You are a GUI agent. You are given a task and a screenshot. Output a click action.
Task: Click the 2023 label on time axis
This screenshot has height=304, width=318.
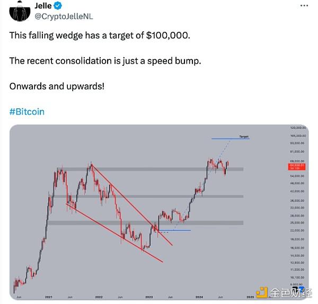click(149, 297)
